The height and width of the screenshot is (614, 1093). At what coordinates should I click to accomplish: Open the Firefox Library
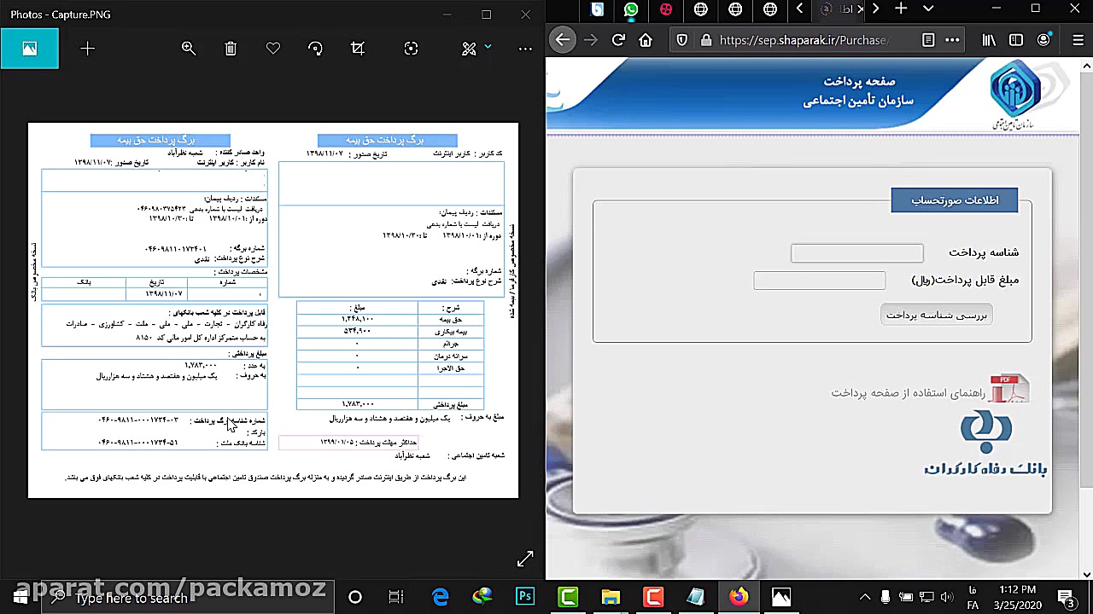pos(989,39)
